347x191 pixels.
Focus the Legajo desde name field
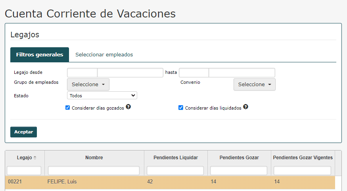point(130,73)
